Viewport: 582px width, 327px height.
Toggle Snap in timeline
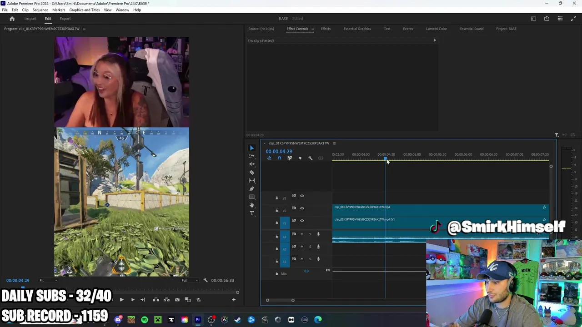click(x=279, y=158)
